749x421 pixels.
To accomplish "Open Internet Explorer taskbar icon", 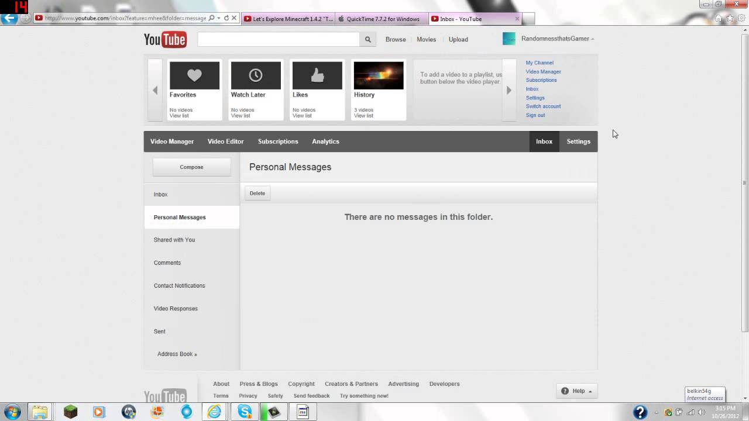I will pos(215,412).
